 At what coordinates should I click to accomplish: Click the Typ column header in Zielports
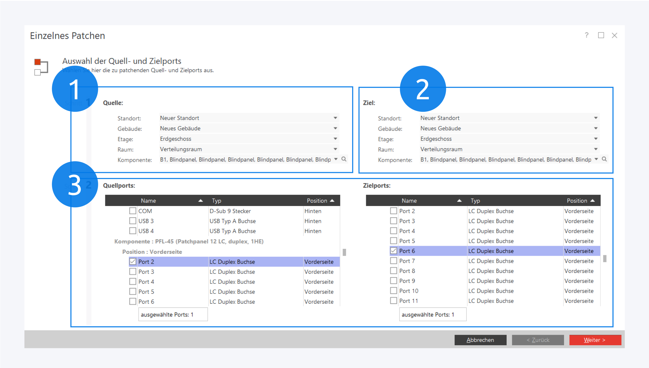coord(475,201)
